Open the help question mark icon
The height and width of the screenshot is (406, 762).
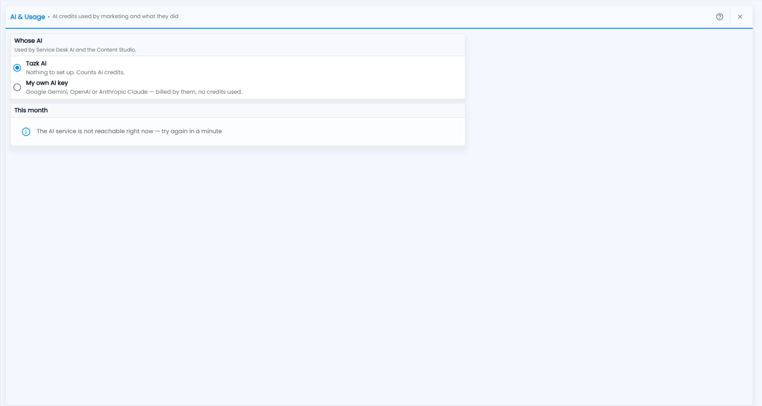(720, 17)
